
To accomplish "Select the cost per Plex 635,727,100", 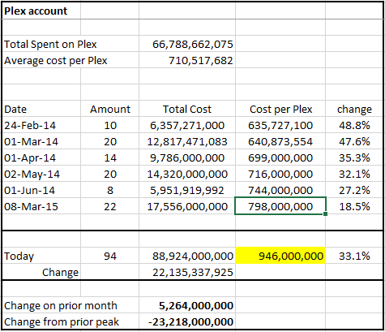I will (x=280, y=125).
